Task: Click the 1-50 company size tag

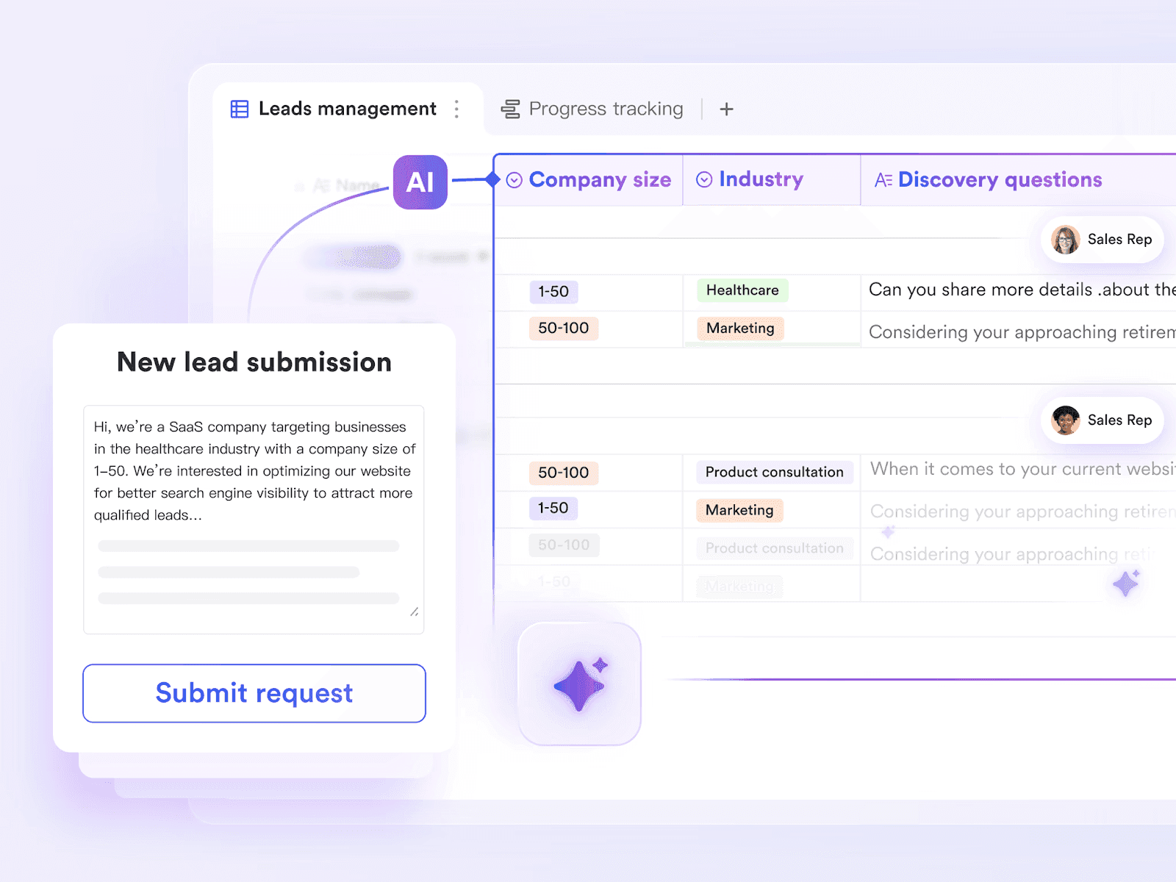Action: click(x=553, y=292)
